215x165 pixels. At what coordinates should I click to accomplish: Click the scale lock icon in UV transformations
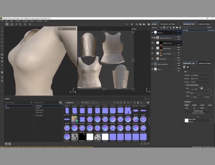point(201,88)
